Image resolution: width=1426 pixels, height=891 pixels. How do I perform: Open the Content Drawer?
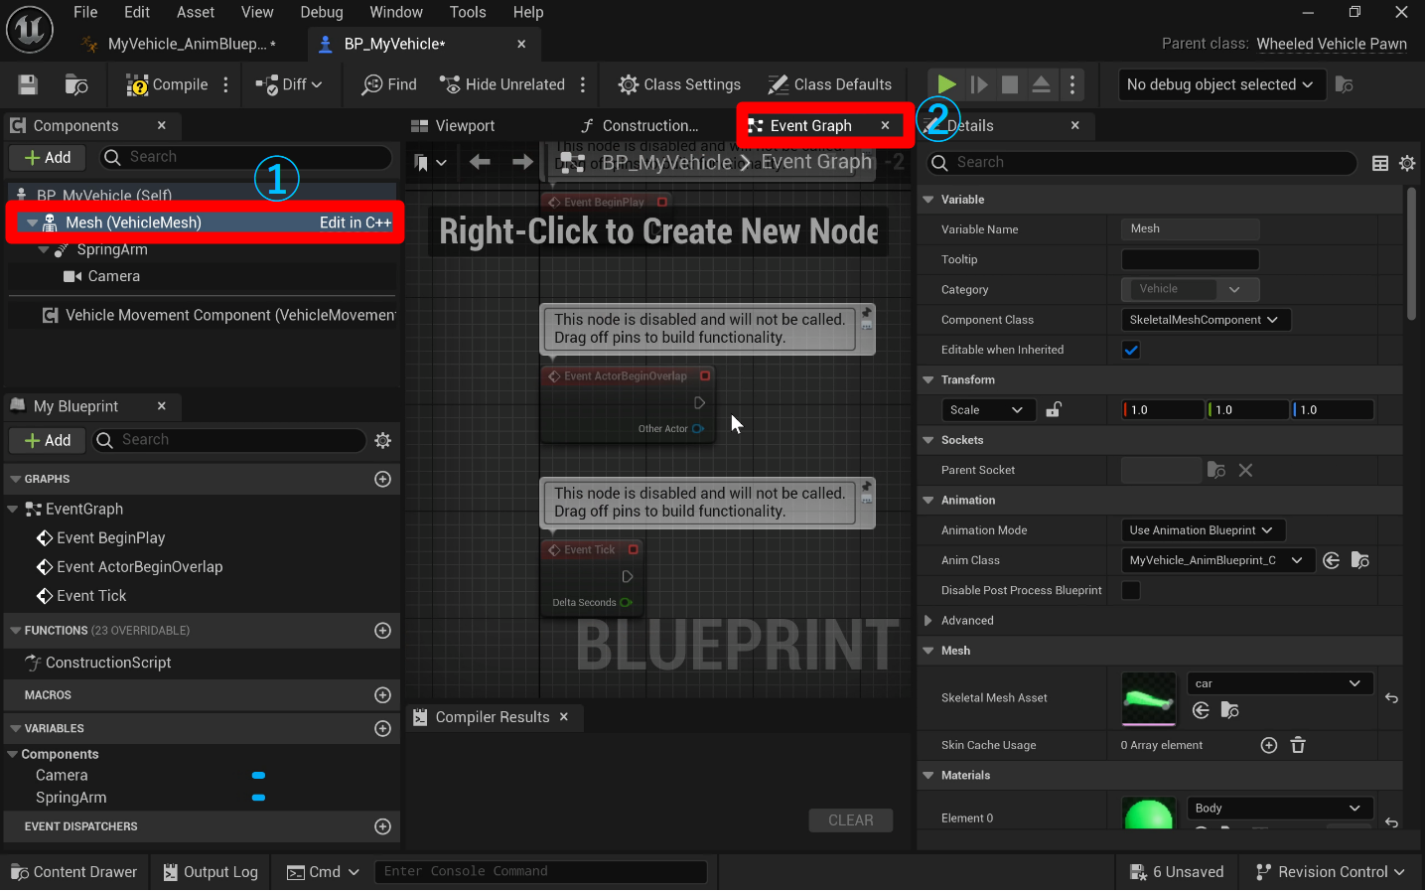point(74,872)
